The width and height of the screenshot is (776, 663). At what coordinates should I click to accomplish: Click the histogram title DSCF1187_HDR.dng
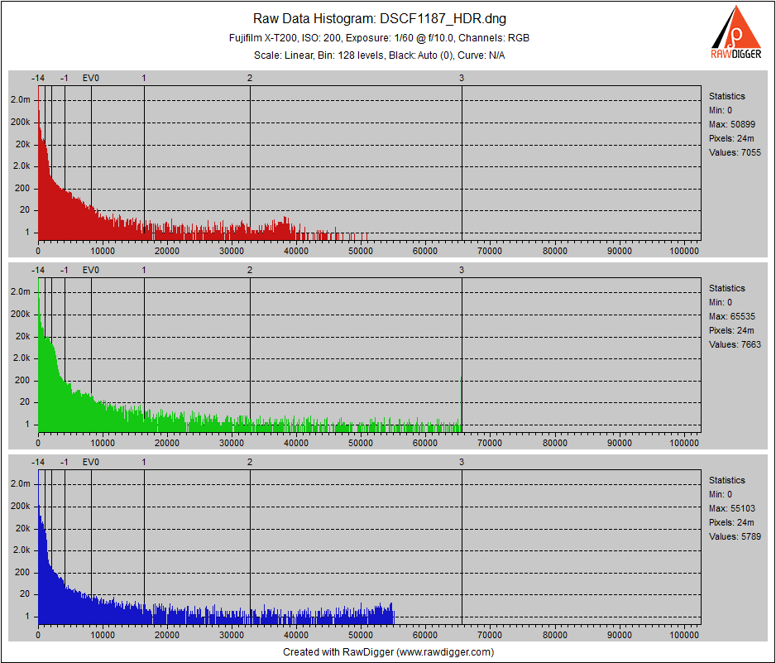click(x=379, y=19)
